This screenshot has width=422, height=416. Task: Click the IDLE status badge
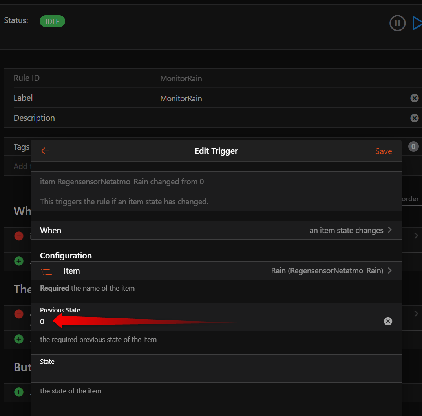[x=52, y=21]
